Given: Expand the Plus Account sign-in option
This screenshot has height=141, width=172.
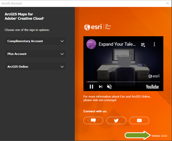Looking at the screenshot, I should coord(35,54).
